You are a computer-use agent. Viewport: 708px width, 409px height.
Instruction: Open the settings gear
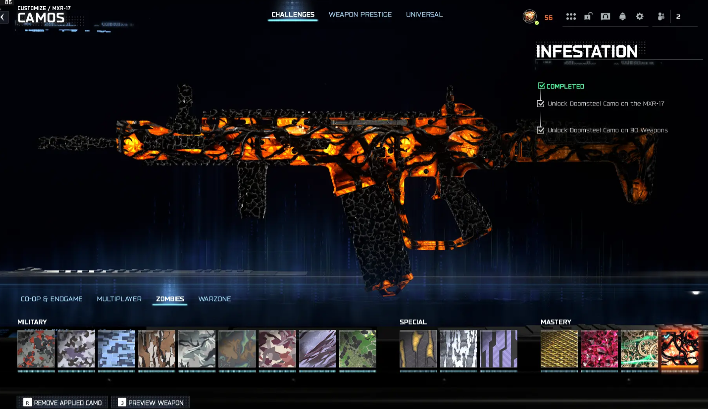pos(640,17)
